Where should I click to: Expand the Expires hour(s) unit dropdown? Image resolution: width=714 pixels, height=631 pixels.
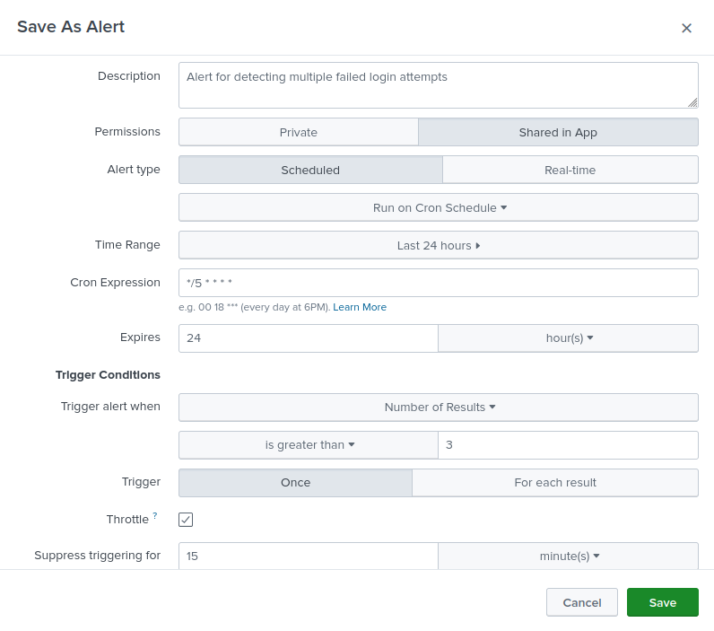click(569, 338)
